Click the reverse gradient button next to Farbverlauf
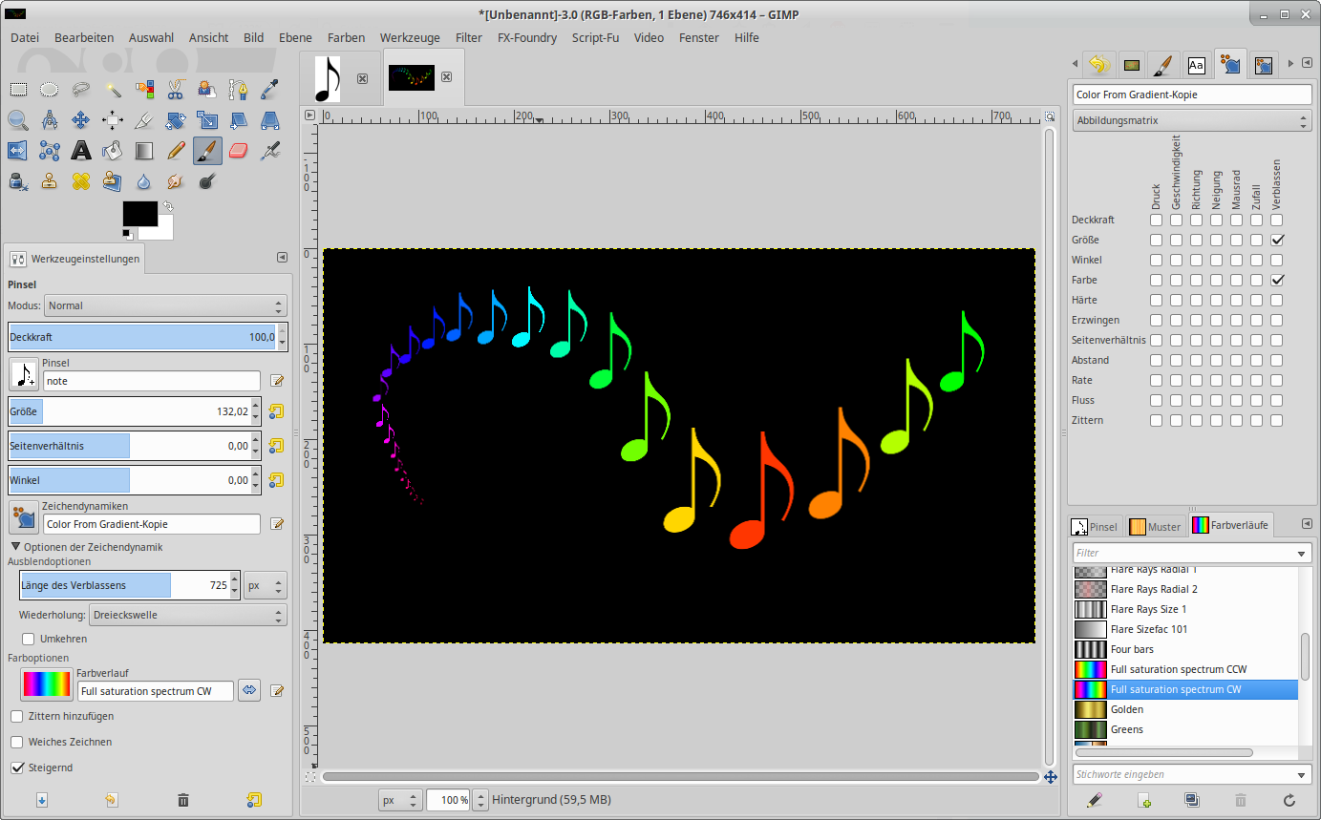 click(249, 690)
